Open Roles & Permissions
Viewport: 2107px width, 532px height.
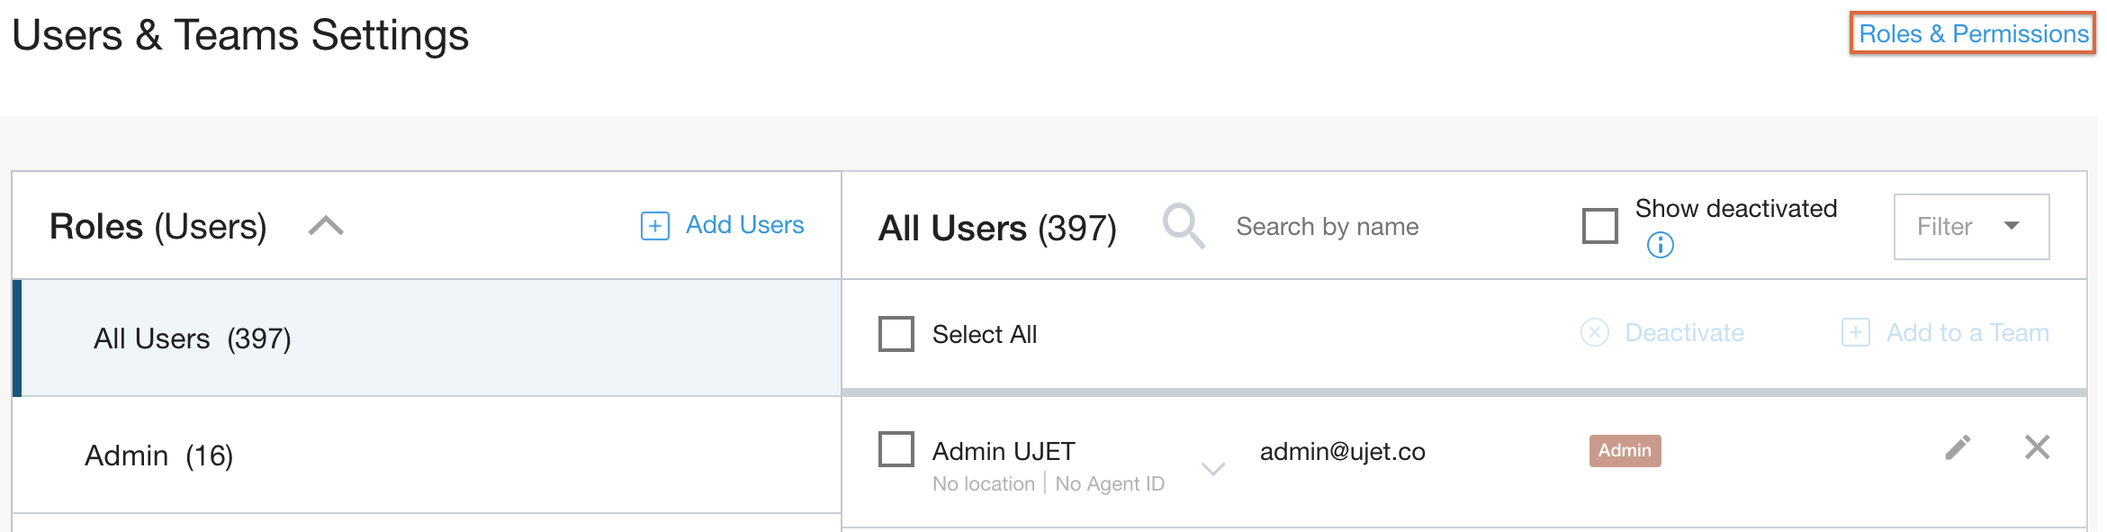pyautogui.click(x=1972, y=33)
